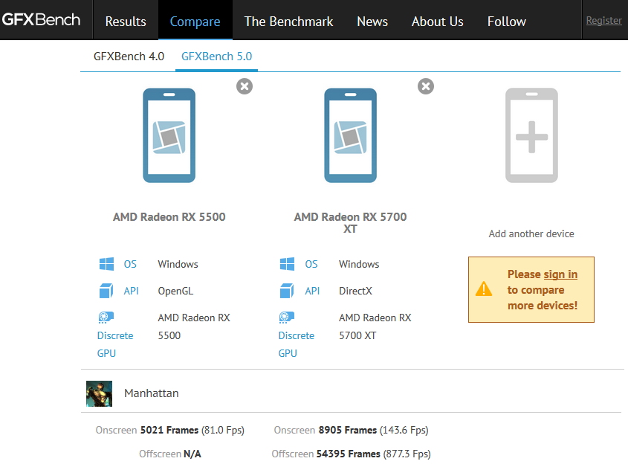Open AMD Radeon RX 5500 device title

point(169,217)
